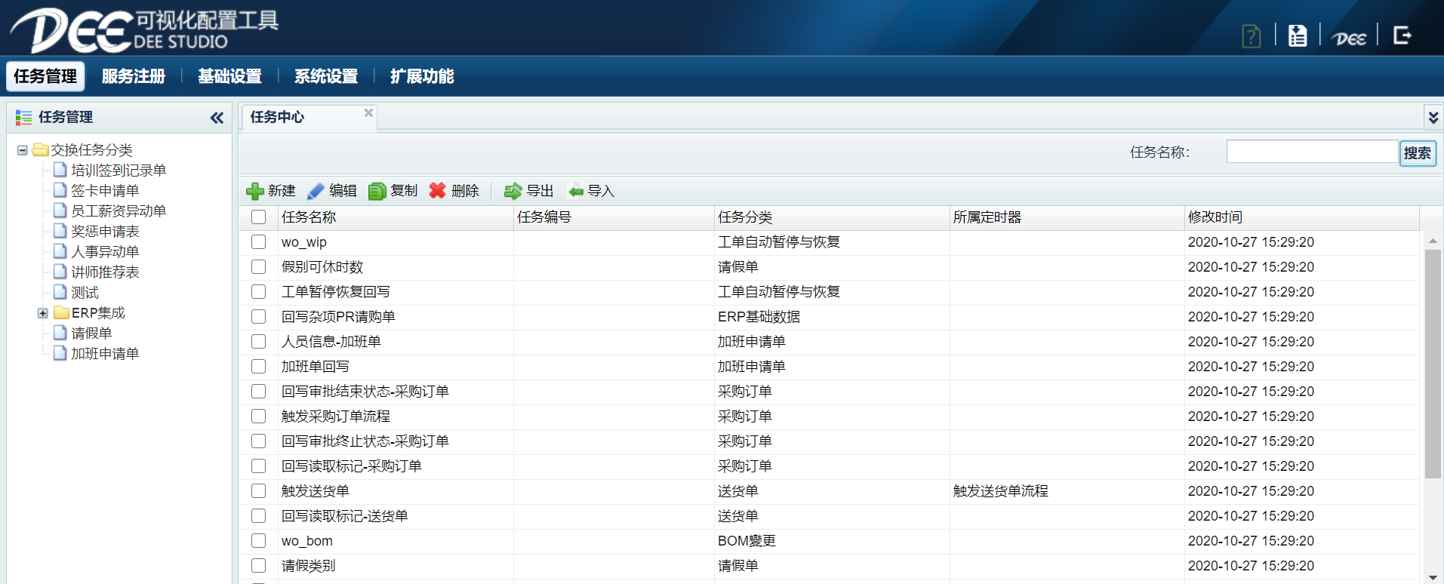Open the 签卡申请单 tree item
This screenshot has width=1444, height=584.
point(104,191)
